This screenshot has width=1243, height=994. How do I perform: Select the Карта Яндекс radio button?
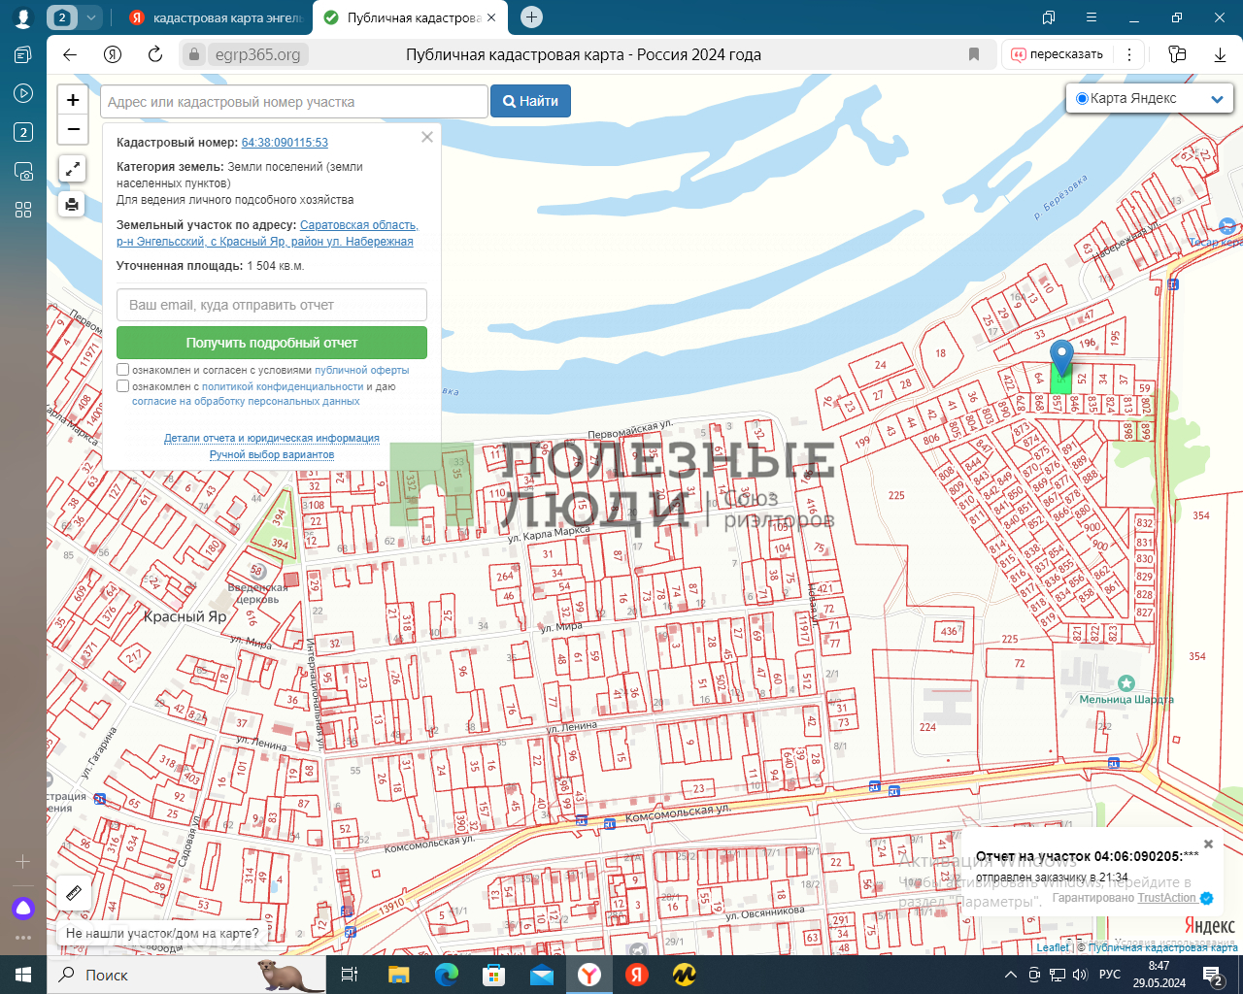[1082, 98]
